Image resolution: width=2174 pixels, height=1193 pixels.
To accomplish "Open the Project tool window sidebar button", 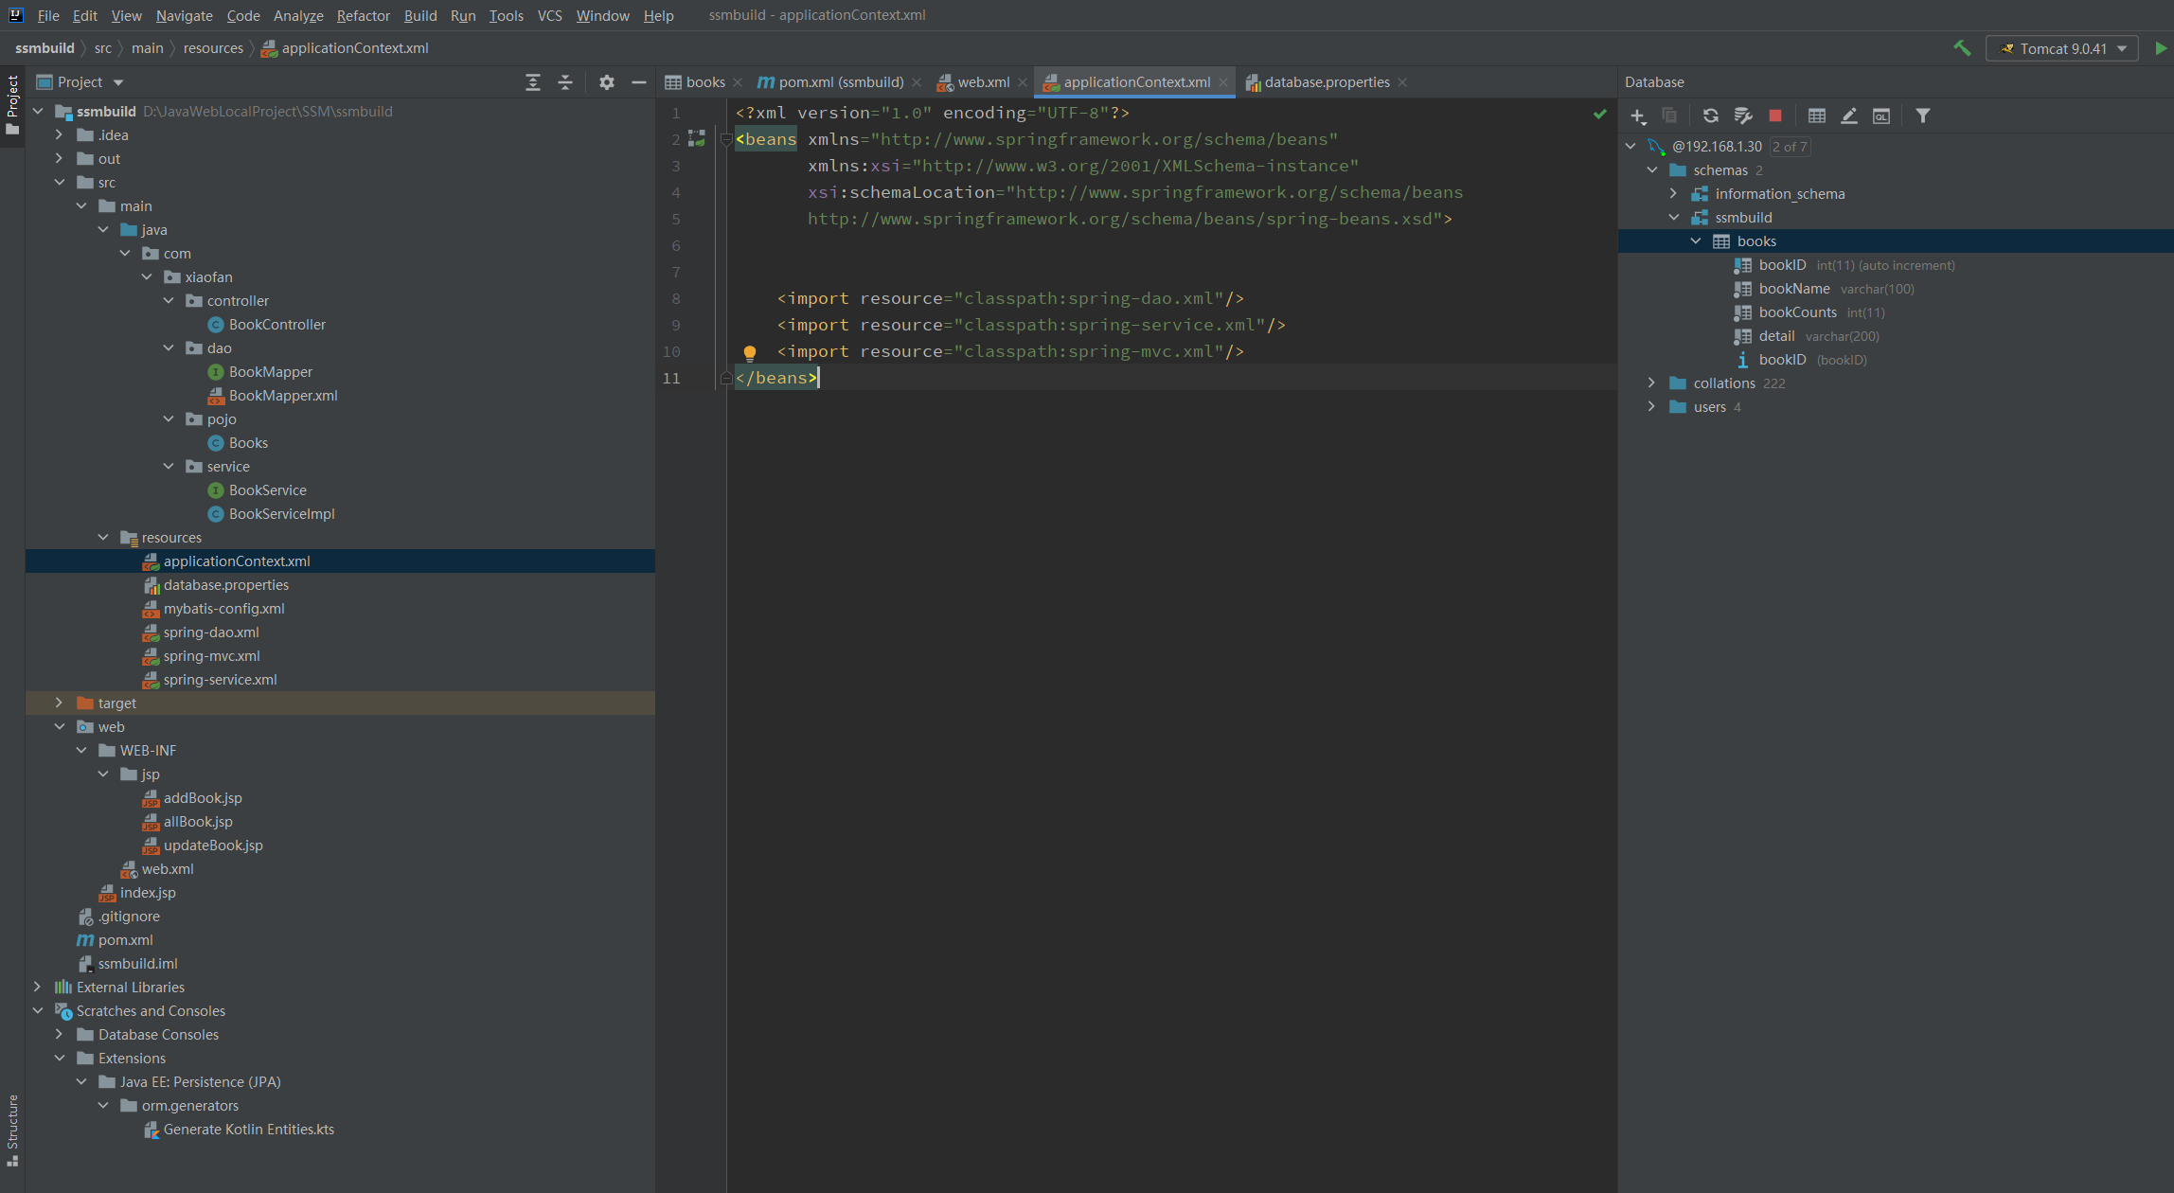I will [x=12, y=104].
